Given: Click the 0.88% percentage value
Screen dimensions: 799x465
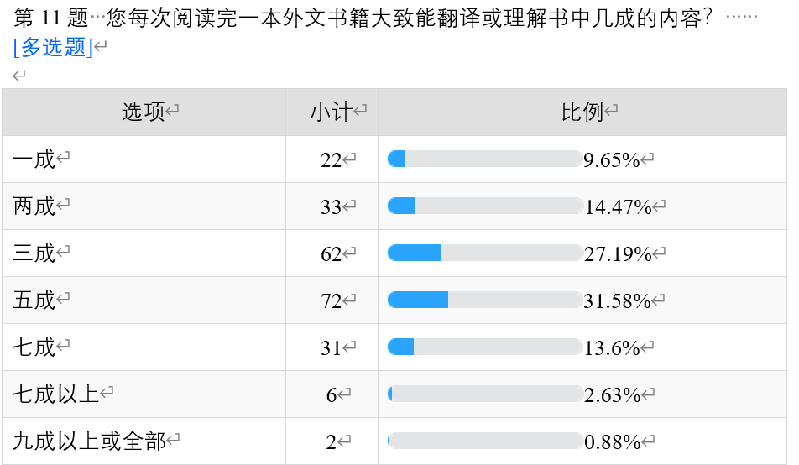Looking at the screenshot, I should (613, 441).
